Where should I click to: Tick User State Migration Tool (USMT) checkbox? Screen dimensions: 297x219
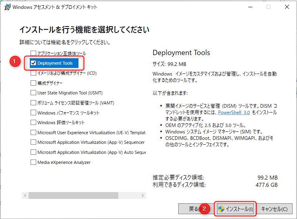click(x=33, y=93)
